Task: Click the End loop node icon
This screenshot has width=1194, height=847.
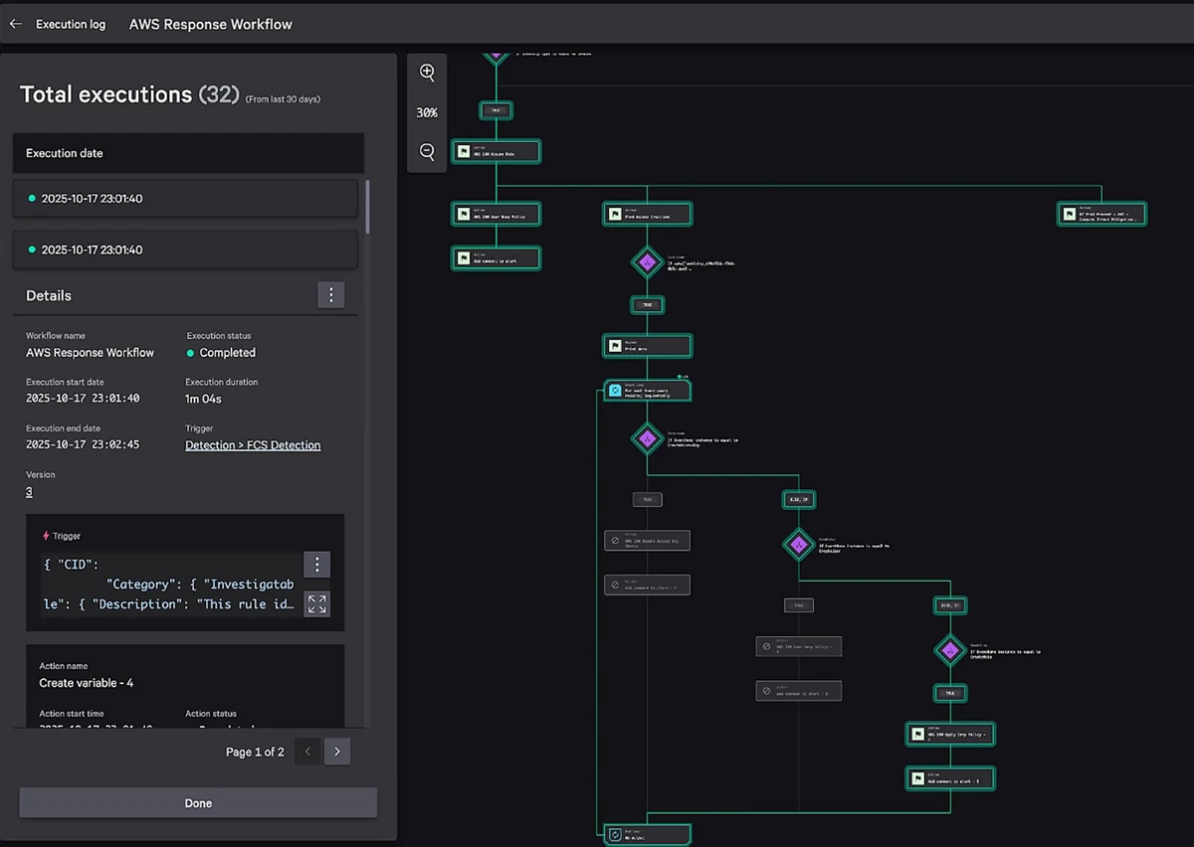Action: pos(615,834)
